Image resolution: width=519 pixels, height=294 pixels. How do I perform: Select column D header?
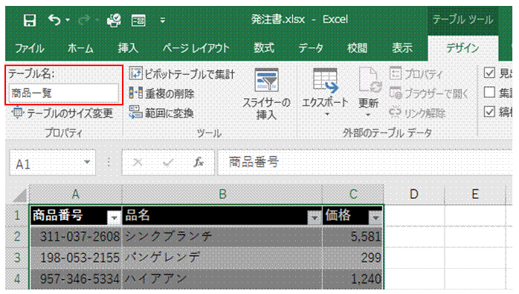pyautogui.click(x=414, y=195)
